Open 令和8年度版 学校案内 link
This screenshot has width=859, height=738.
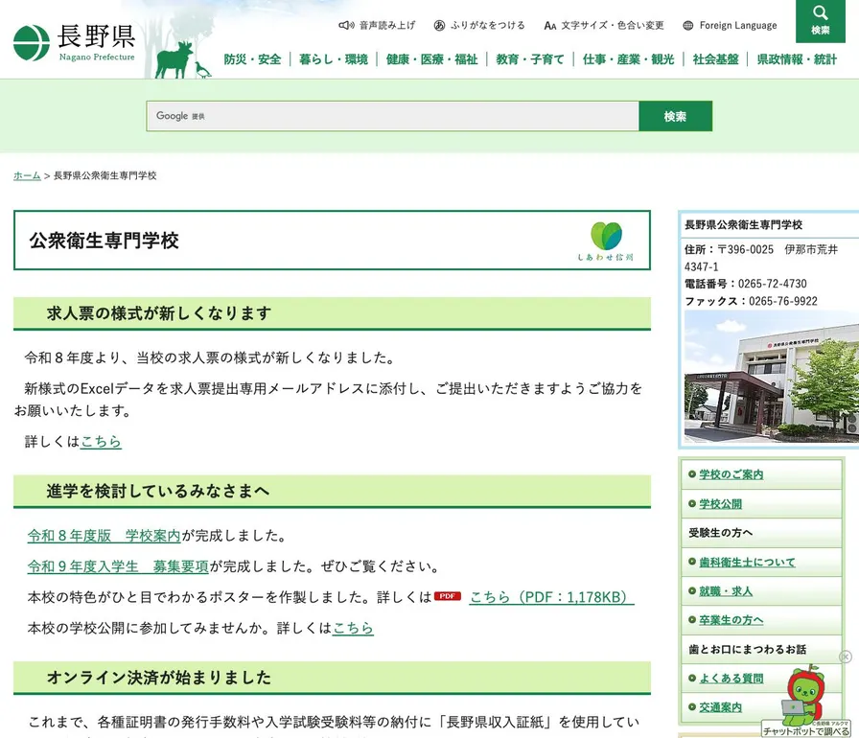pyautogui.click(x=104, y=536)
